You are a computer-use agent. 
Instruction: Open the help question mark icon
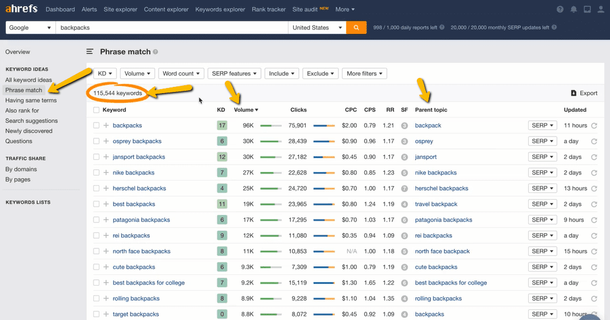560,10
